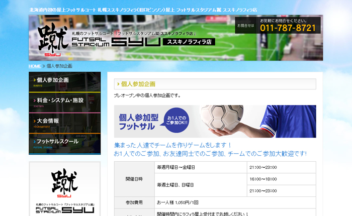Click the 個人参加企画 breadcrumb text
The image size is (352, 216).
tap(59, 66)
